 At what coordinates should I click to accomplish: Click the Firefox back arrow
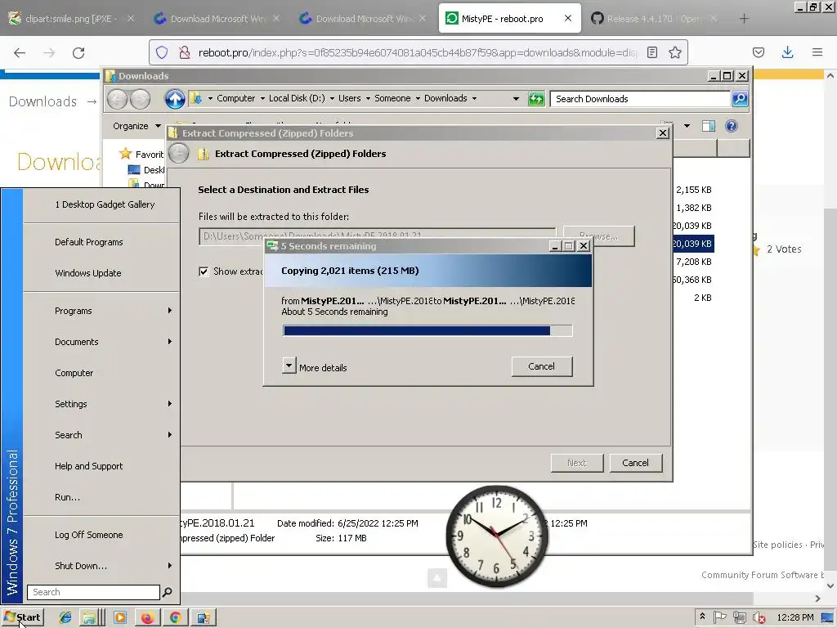(x=20, y=52)
